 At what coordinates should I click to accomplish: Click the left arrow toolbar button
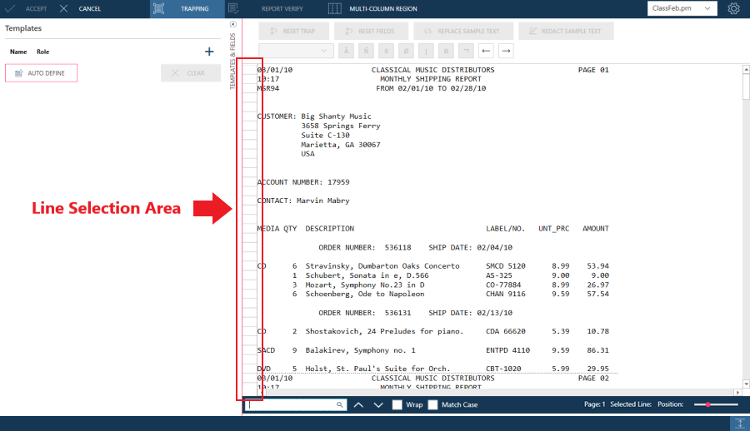[x=487, y=51]
